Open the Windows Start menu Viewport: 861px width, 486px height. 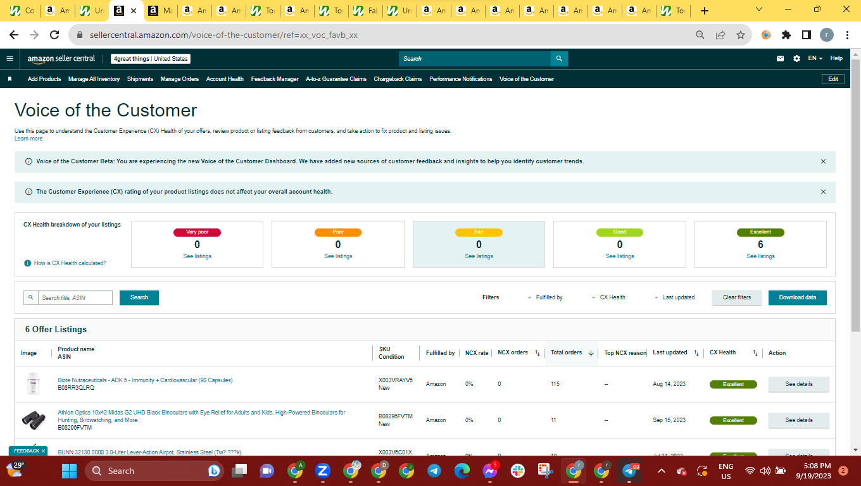69,471
